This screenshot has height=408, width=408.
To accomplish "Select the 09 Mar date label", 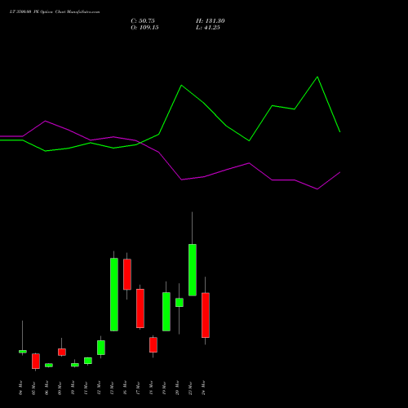I will [60, 388].
